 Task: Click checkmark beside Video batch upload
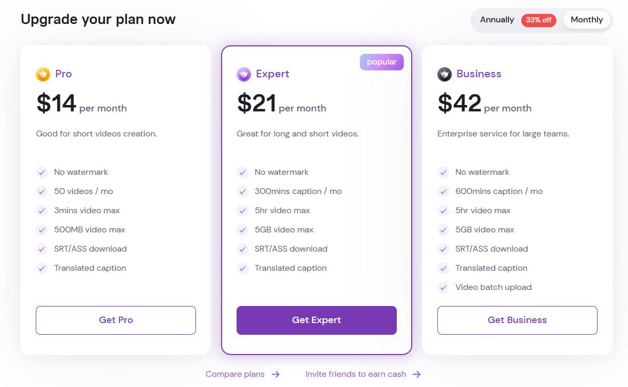click(443, 287)
